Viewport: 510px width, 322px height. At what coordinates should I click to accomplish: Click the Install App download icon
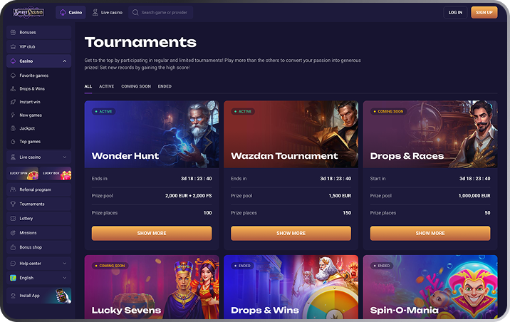(13, 296)
